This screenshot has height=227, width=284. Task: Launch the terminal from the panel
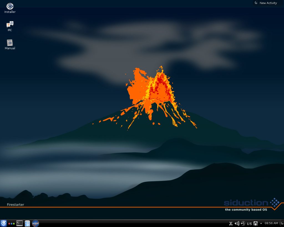pos(20,223)
